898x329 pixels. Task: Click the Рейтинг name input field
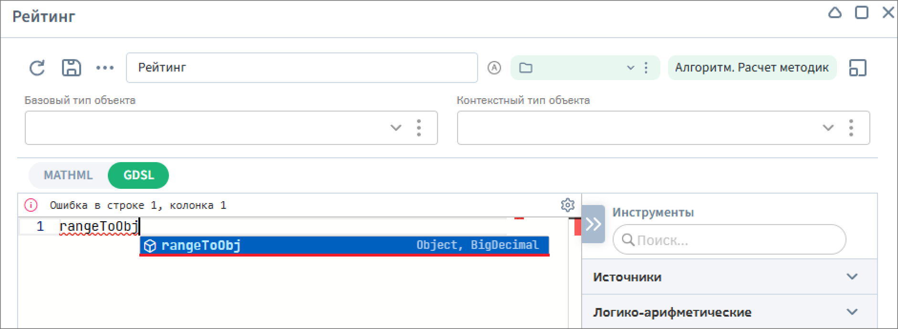(302, 68)
